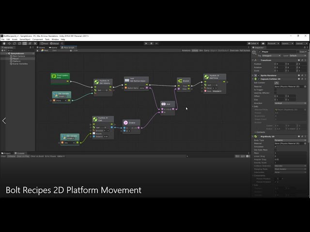Screen dimensions: 310x232
Task: Click the Fixed Update event node icon
Action: [54, 76]
